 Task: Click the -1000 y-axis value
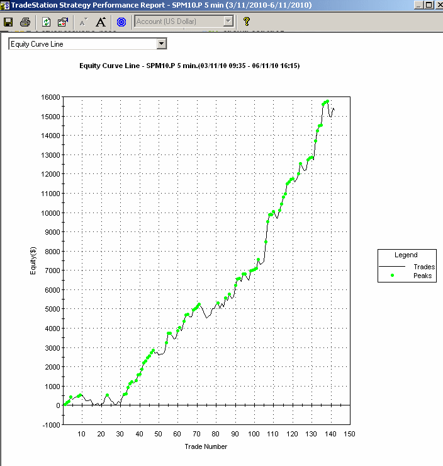52,425
